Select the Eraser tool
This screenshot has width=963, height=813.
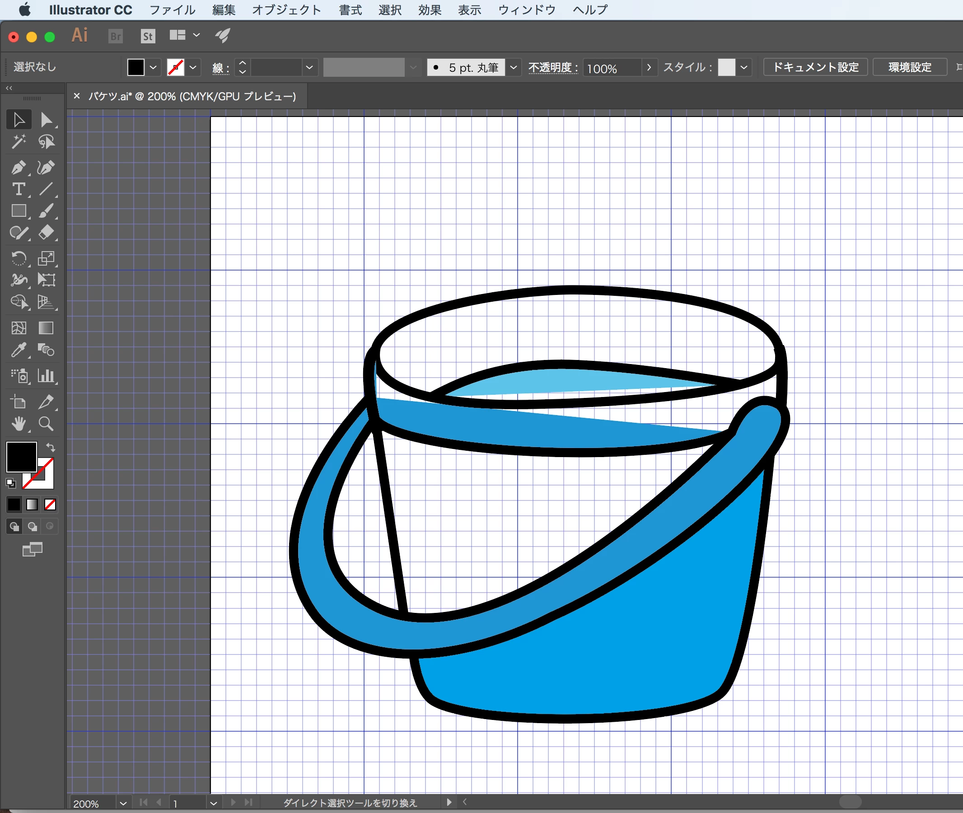[x=46, y=233]
